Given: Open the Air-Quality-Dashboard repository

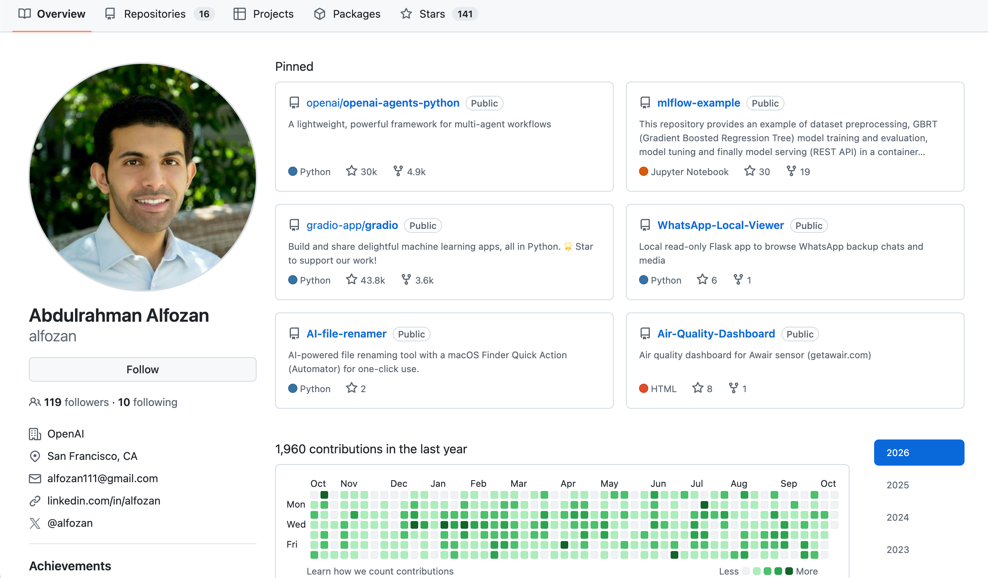Looking at the screenshot, I should pos(716,334).
